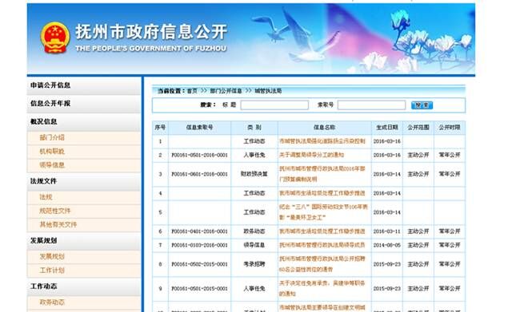Screen dimensions: 528x312
Task: Select 工作计划 in the sidebar
Action: pyautogui.click(x=52, y=271)
